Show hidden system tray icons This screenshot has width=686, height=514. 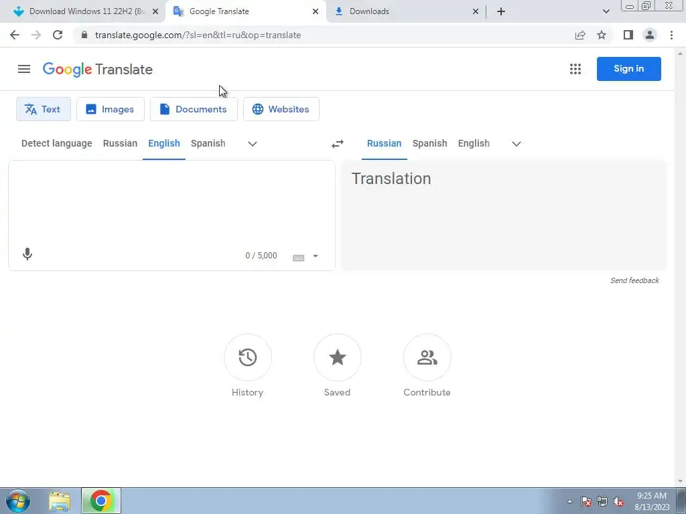tap(569, 502)
